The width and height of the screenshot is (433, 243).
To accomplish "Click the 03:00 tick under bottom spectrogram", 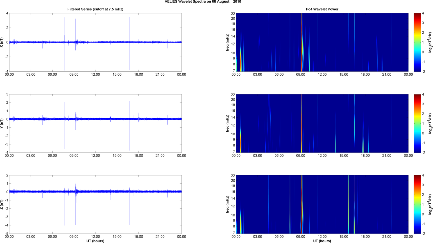I will (x=258, y=236).
